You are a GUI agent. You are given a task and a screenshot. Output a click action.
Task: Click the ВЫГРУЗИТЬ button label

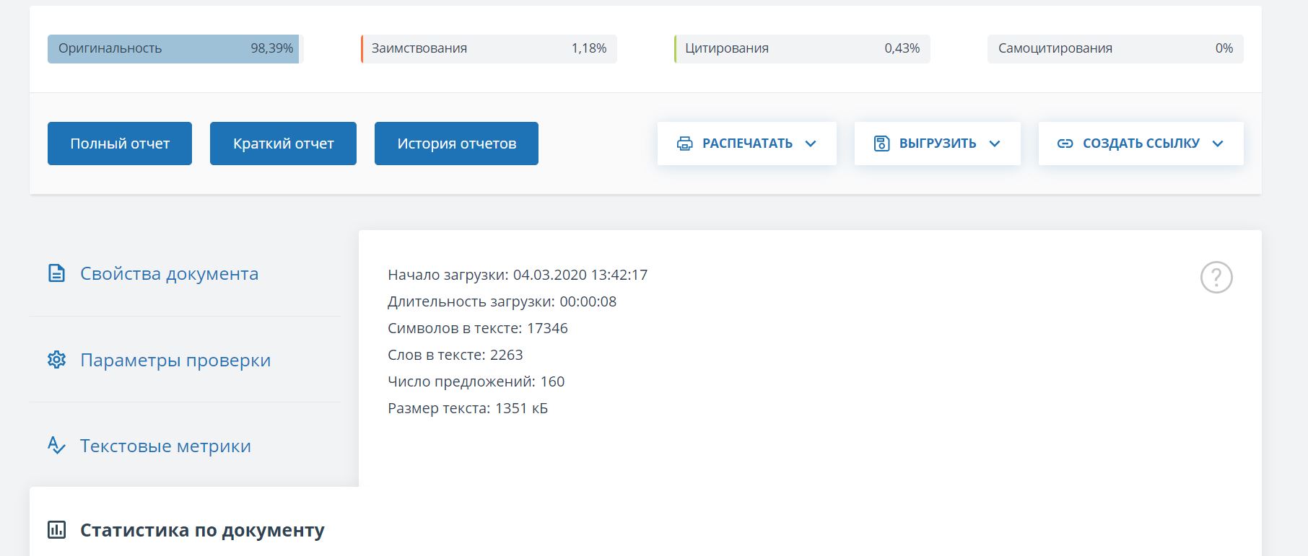coord(938,144)
